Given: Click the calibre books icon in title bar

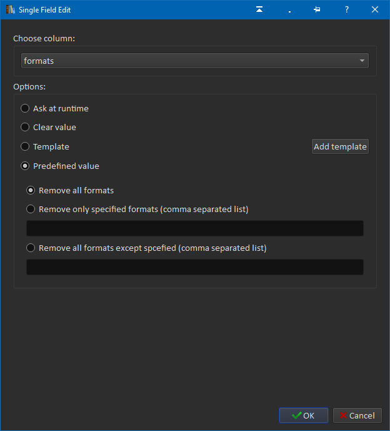Looking at the screenshot, I should tap(10, 9).
